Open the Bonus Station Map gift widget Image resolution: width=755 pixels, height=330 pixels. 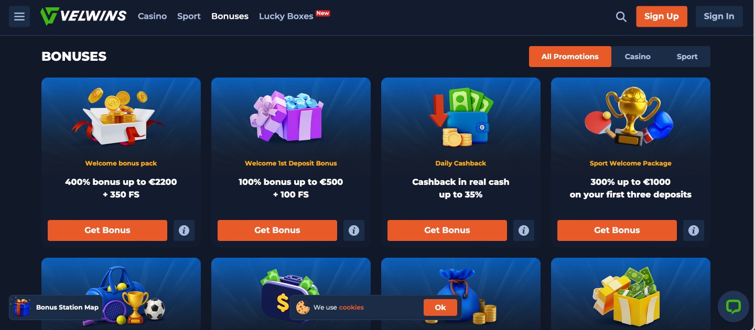point(56,307)
